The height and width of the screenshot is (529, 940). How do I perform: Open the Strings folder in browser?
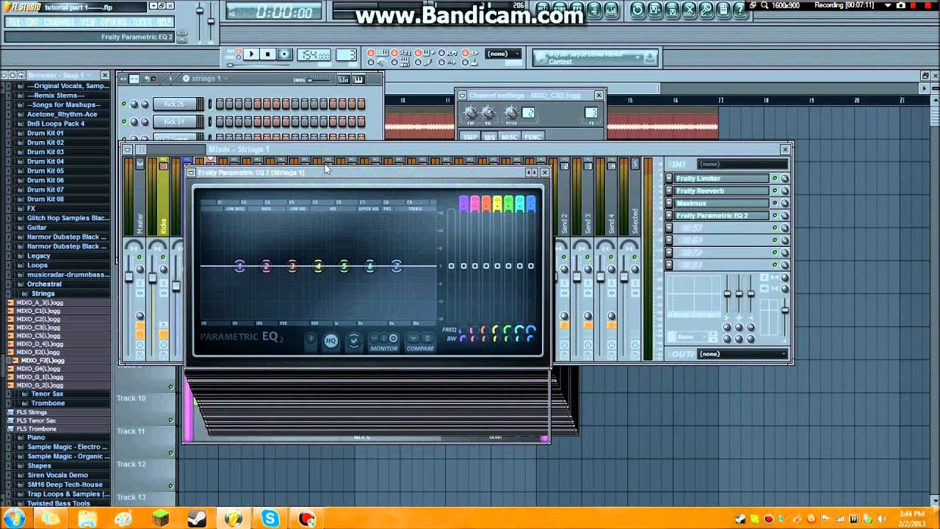(x=43, y=293)
